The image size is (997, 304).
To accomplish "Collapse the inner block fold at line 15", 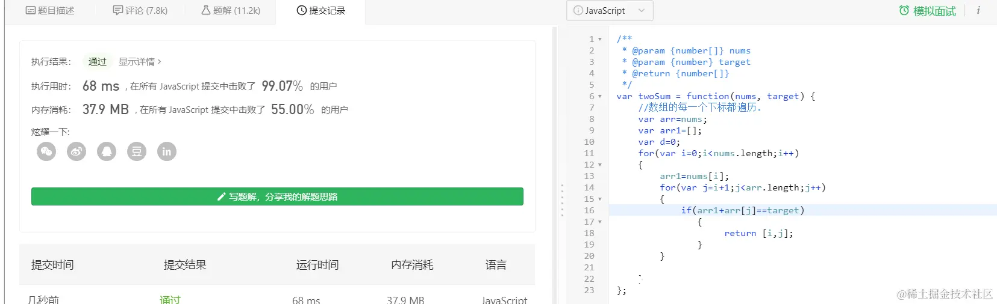I will pyautogui.click(x=600, y=199).
